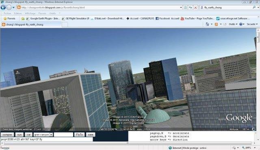Open the gran canyon location dropdown
Viewport: 260px width, 150px height.
[43, 135]
